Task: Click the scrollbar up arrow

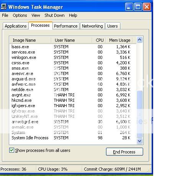Action: coord(139,40)
